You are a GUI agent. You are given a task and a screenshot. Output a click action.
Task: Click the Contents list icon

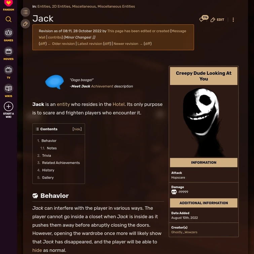(37, 129)
